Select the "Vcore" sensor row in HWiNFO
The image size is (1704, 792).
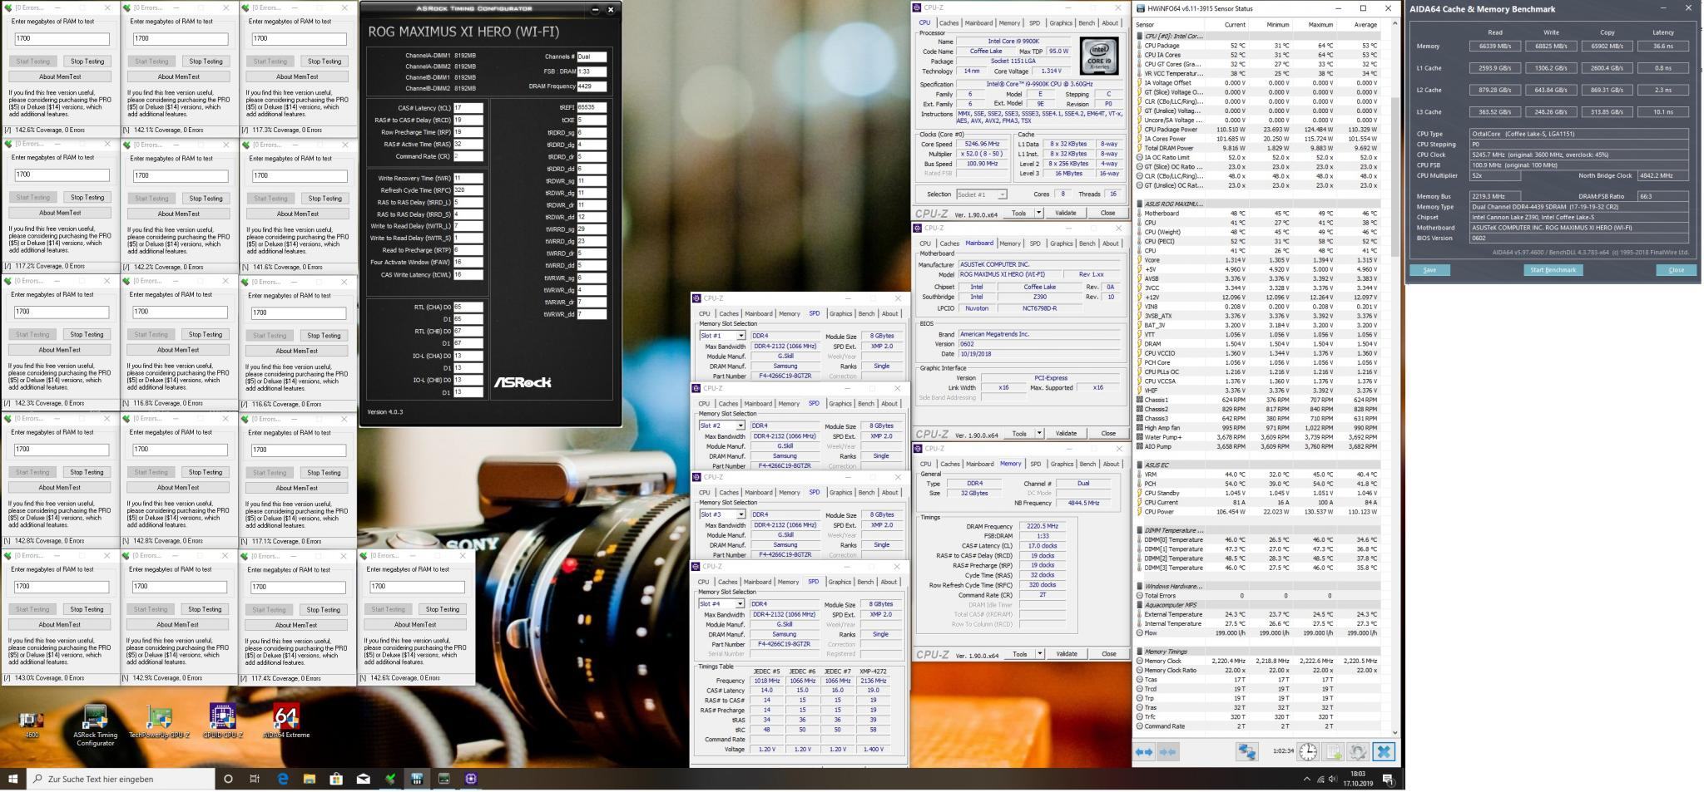pos(1257,260)
